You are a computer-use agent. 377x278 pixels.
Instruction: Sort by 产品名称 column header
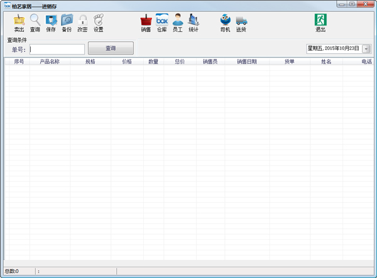coord(50,61)
